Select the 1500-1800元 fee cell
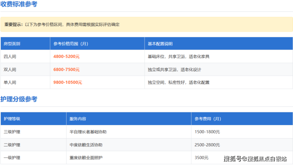This screenshot has height=165, width=293. tap(207, 132)
